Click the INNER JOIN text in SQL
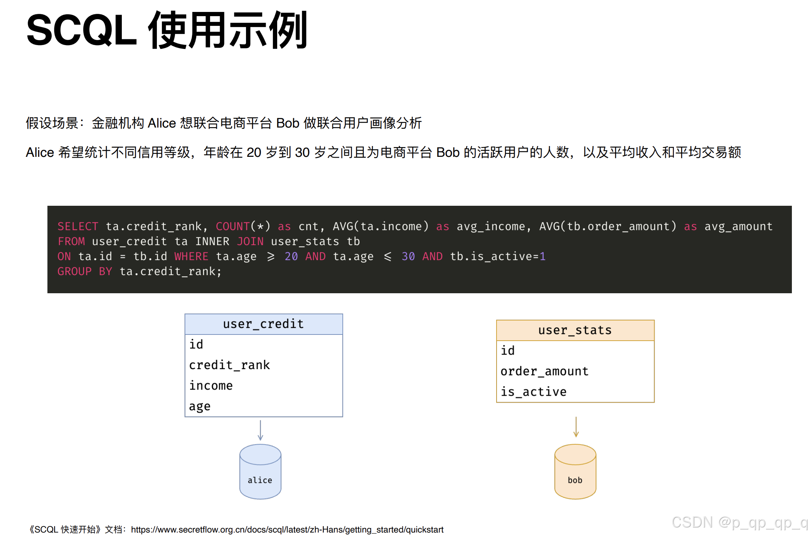The height and width of the screenshot is (536, 810). pos(229,241)
